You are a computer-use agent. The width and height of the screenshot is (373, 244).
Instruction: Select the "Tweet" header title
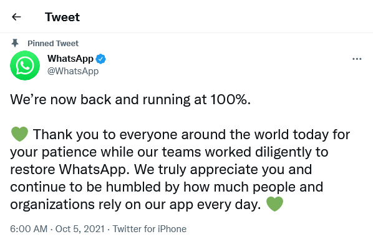pyautogui.click(x=62, y=17)
